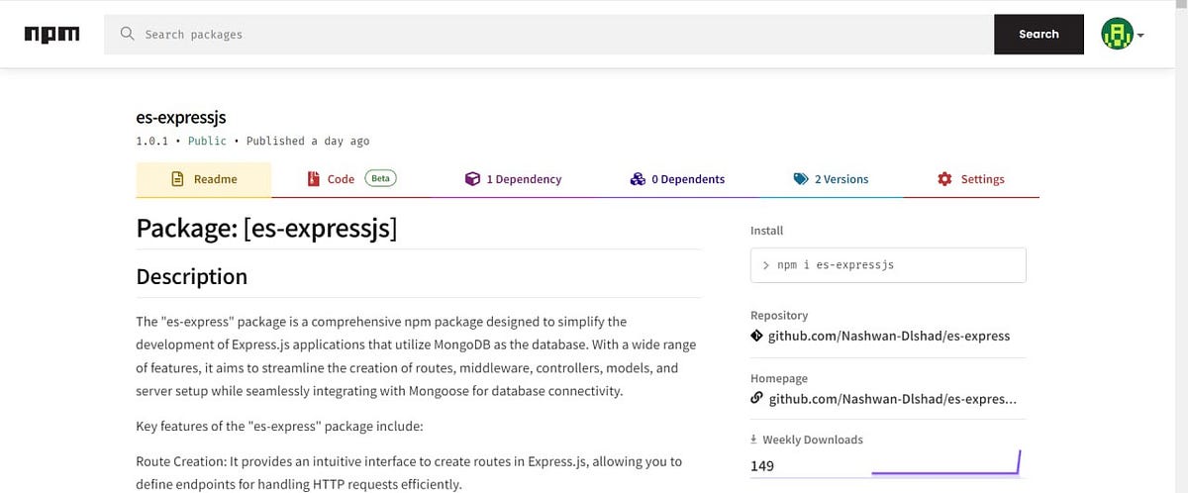
Task: Click the Install section label
Action: pos(766,231)
